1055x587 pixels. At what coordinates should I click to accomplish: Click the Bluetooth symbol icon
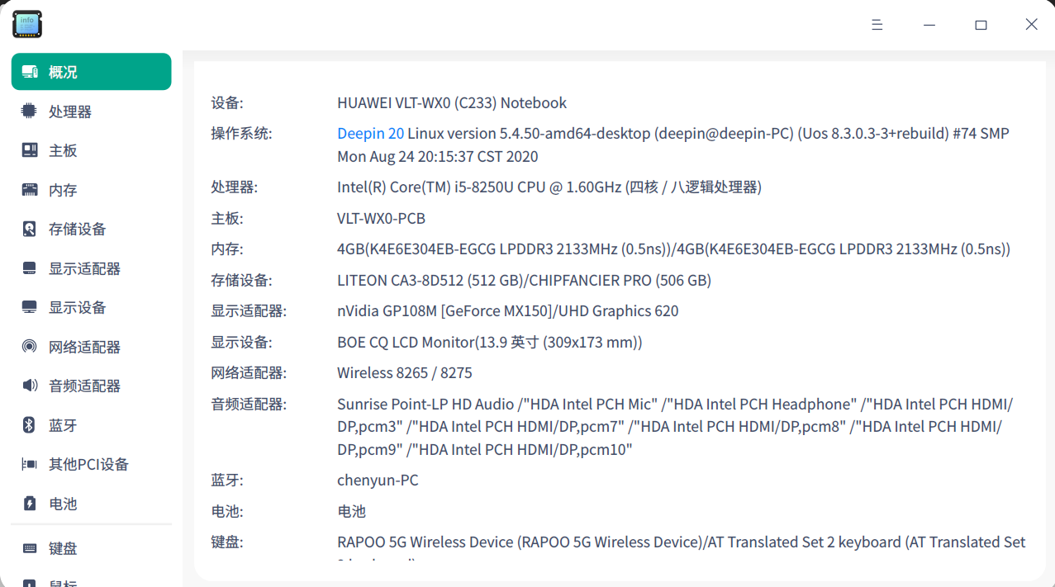30,425
